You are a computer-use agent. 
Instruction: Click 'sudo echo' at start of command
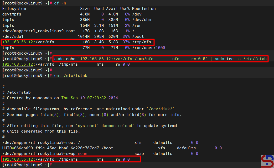click(x=65, y=59)
